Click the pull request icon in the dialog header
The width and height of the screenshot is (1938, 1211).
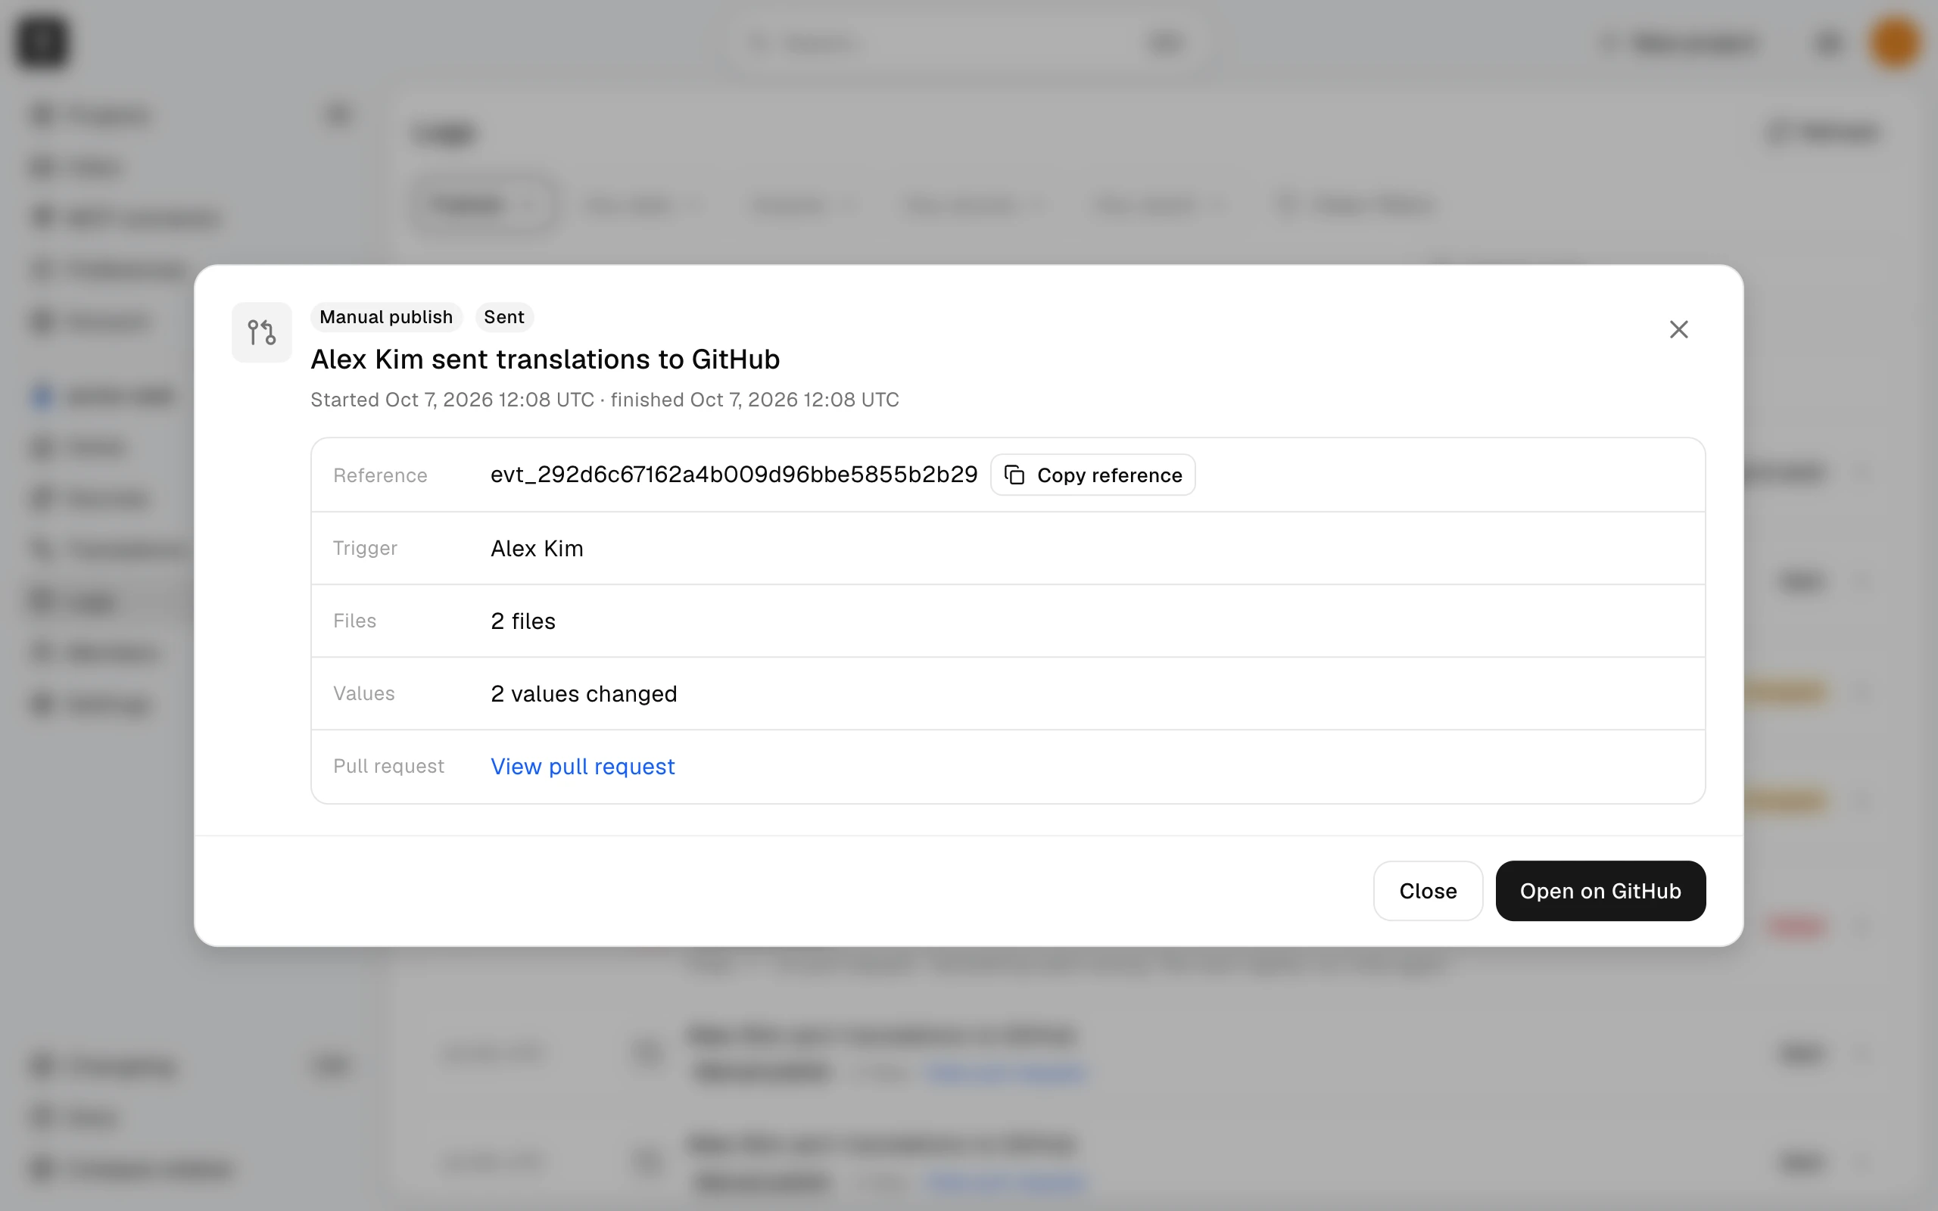[262, 332]
